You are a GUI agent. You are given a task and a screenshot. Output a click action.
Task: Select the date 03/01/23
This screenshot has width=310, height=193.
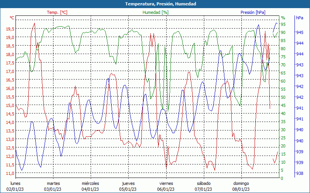coord(53,189)
